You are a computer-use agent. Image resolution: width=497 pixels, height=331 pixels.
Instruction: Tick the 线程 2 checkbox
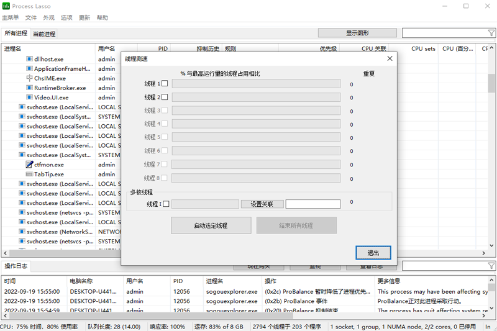pyautogui.click(x=165, y=97)
